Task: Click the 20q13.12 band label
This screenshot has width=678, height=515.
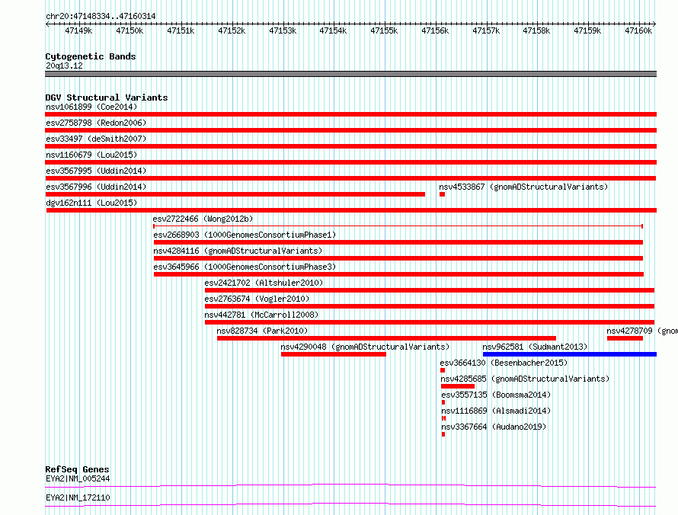Action: pos(64,66)
